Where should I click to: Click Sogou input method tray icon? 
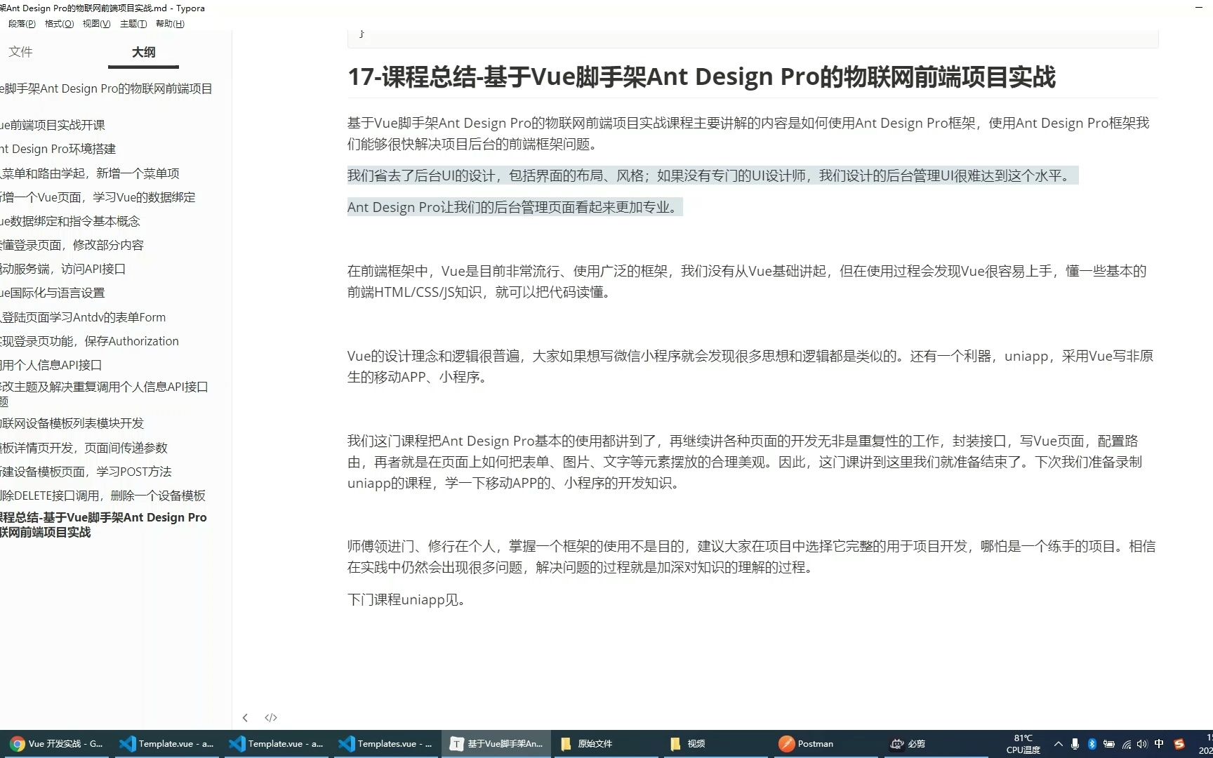tap(1179, 744)
